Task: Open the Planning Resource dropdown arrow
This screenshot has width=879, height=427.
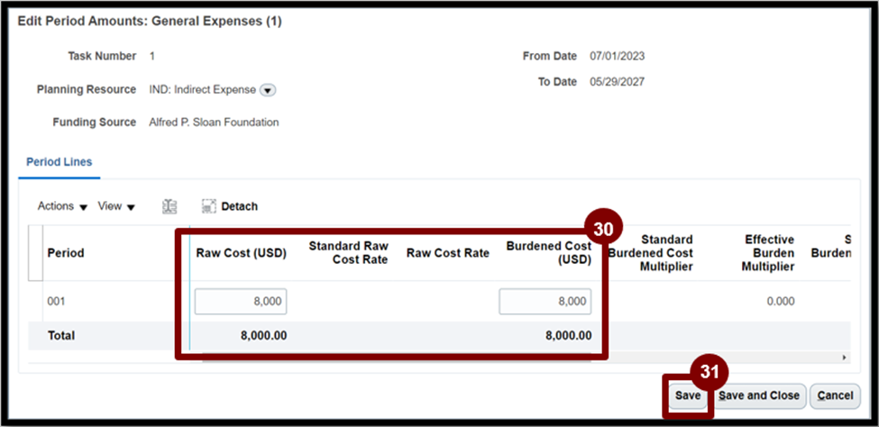Action: point(268,90)
